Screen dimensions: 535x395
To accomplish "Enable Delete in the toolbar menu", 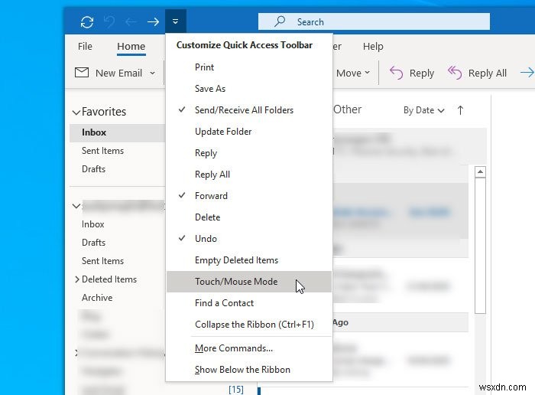I will click(249, 217).
